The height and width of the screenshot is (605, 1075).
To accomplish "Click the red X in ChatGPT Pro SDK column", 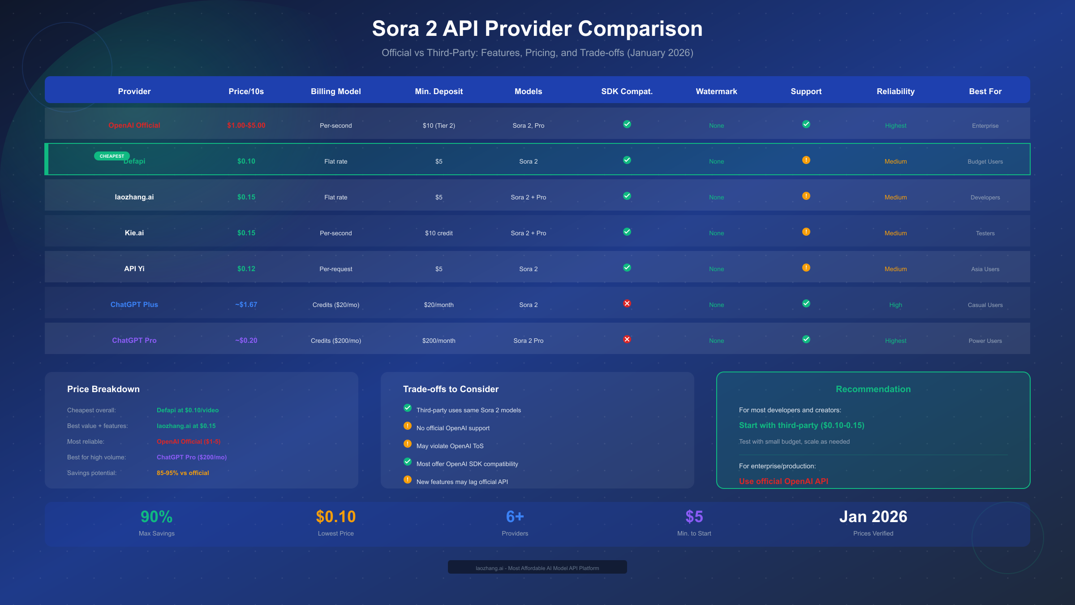I will click(x=627, y=339).
